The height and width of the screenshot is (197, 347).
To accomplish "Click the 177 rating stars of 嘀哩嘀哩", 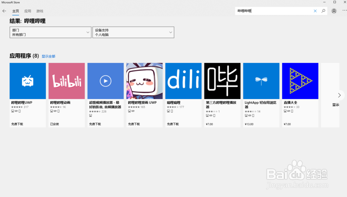I will click(x=173, y=107).
